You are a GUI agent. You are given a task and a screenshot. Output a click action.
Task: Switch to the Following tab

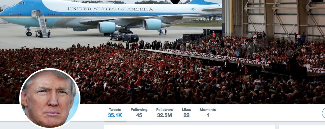coord(139,113)
